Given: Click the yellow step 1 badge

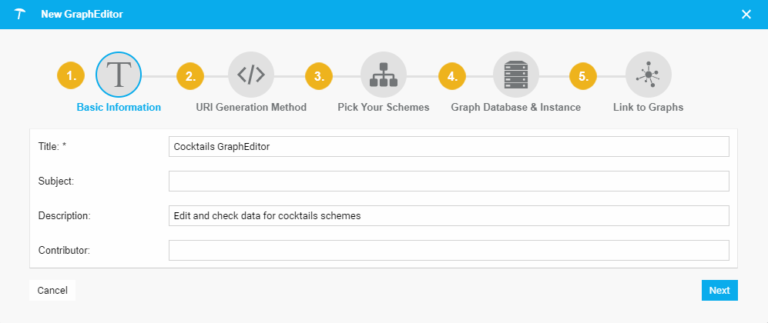Looking at the screenshot, I should point(71,75).
